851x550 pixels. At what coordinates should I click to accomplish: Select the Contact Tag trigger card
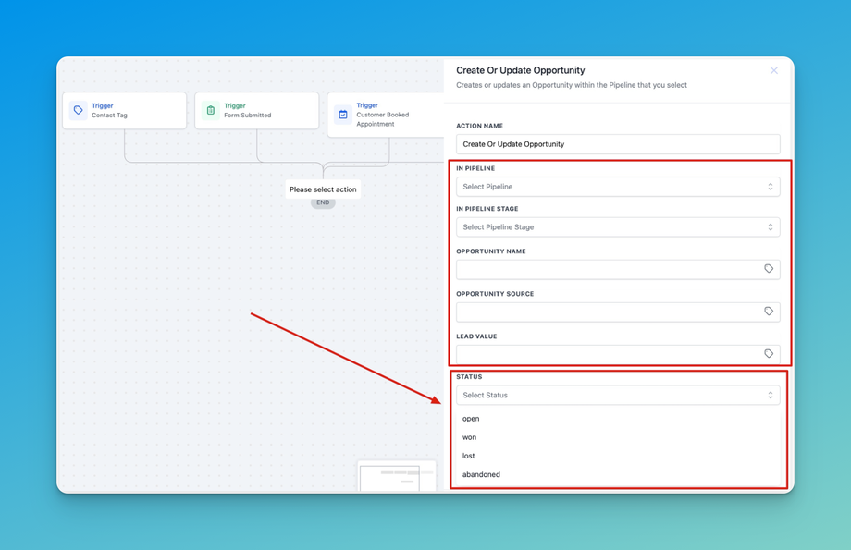124,111
